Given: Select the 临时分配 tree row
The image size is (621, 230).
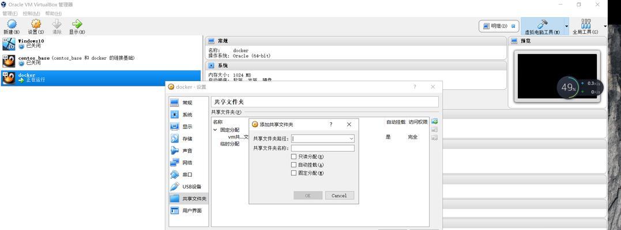Looking at the screenshot, I should tap(229, 144).
